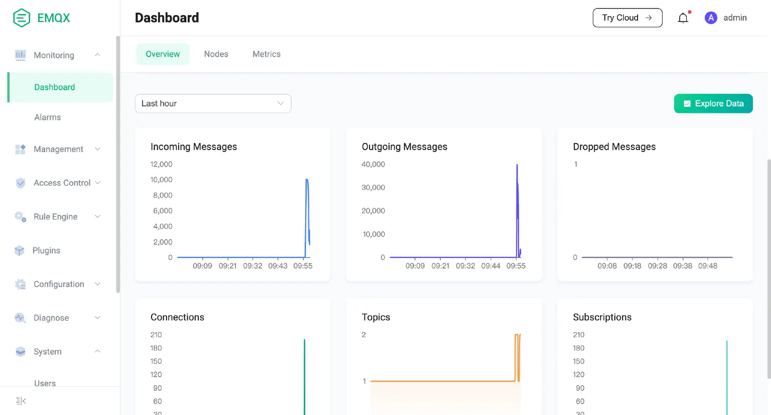Click the Explore Data button
771x415 pixels.
tap(713, 103)
